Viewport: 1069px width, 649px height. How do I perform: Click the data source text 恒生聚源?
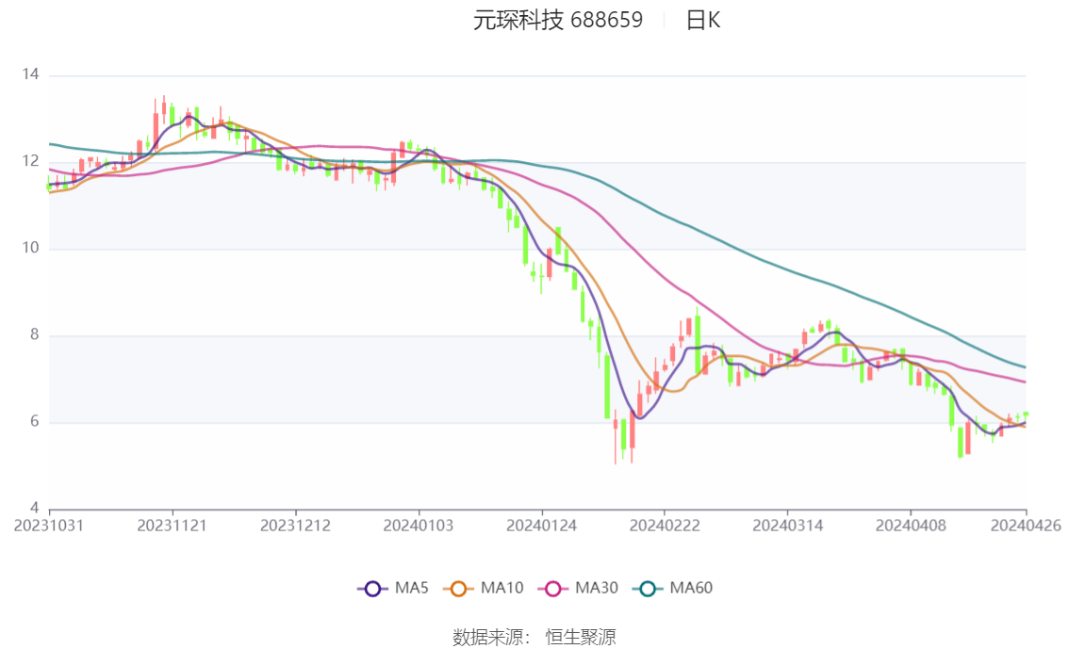point(581,638)
